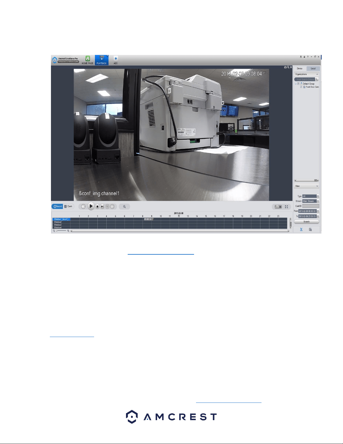Open the window layout split selector
Screen dimensions: 343x444
coord(278,207)
